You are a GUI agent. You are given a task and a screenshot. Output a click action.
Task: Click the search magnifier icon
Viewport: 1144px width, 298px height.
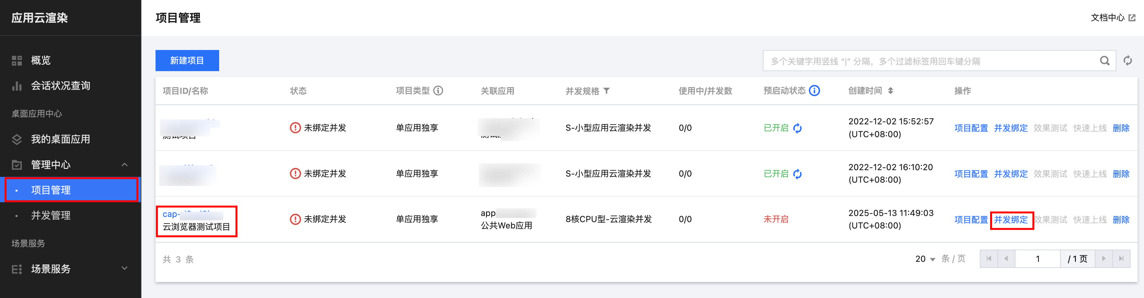coord(1104,61)
